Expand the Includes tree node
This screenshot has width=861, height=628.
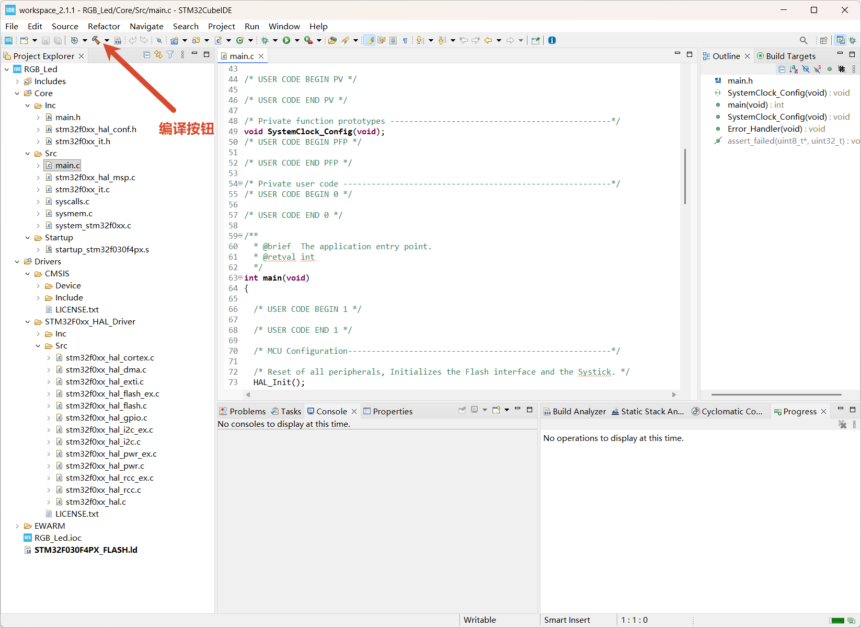pyautogui.click(x=17, y=81)
